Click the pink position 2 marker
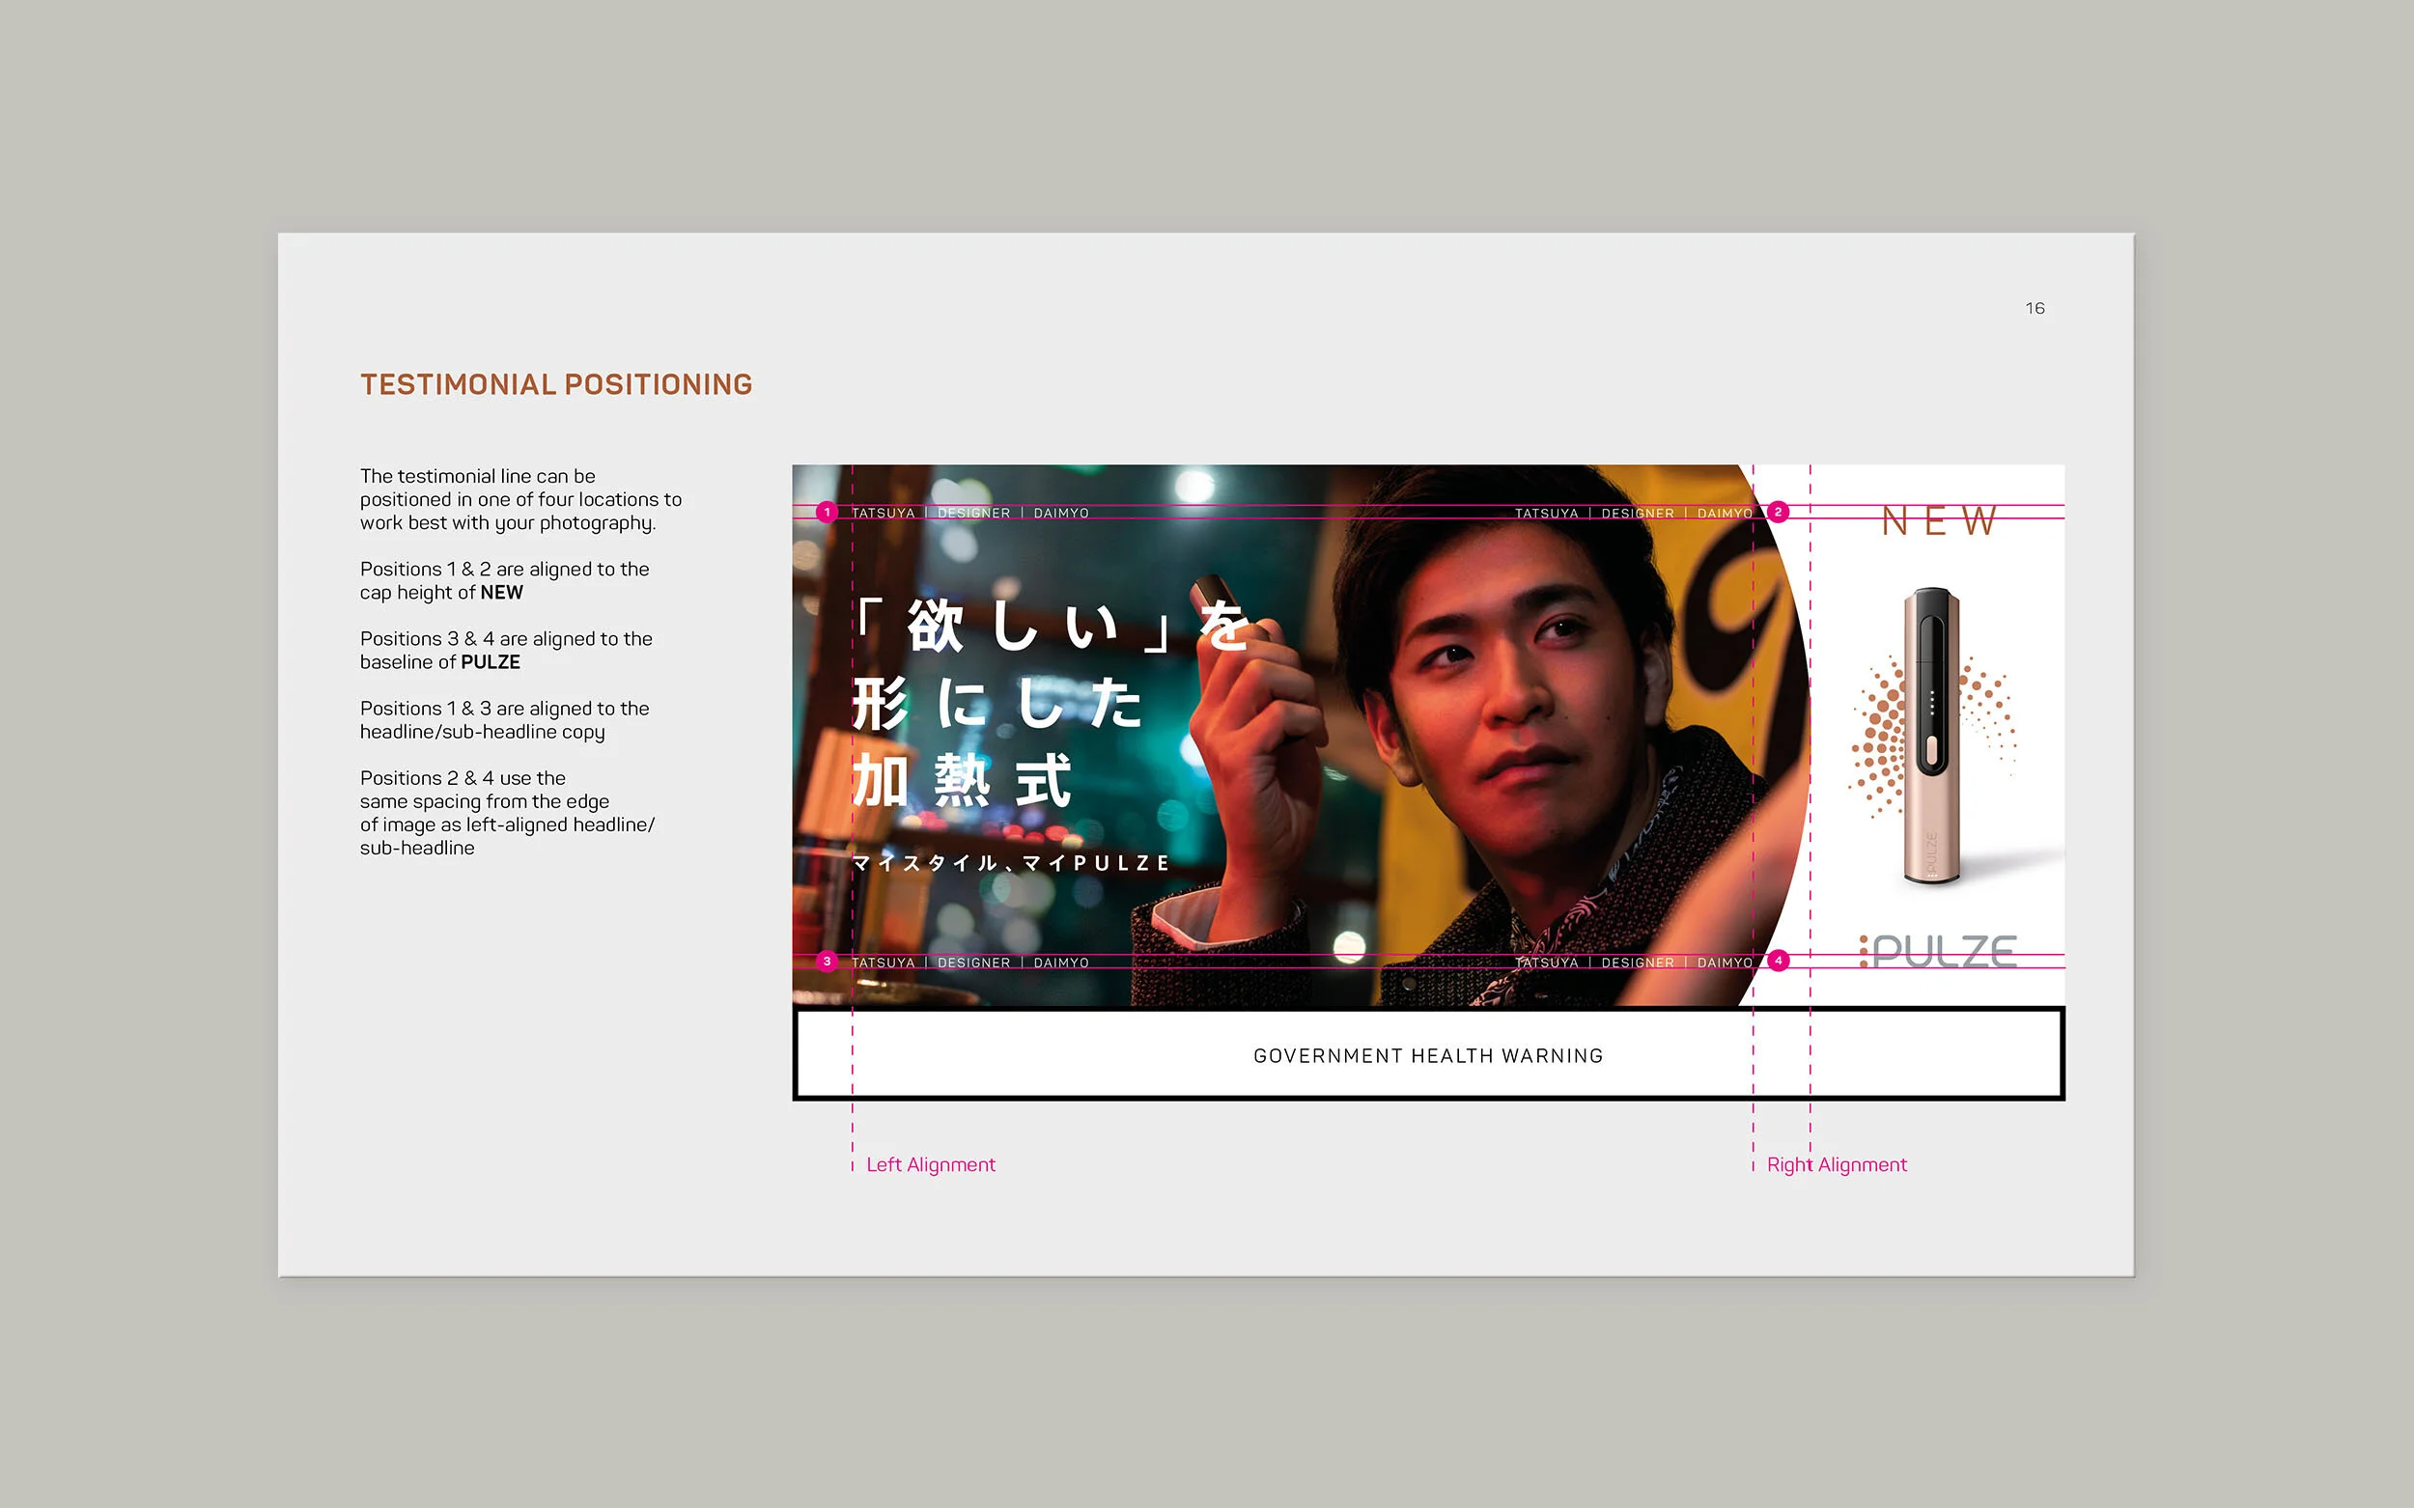This screenshot has height=1508, width=2414. 1778,513
